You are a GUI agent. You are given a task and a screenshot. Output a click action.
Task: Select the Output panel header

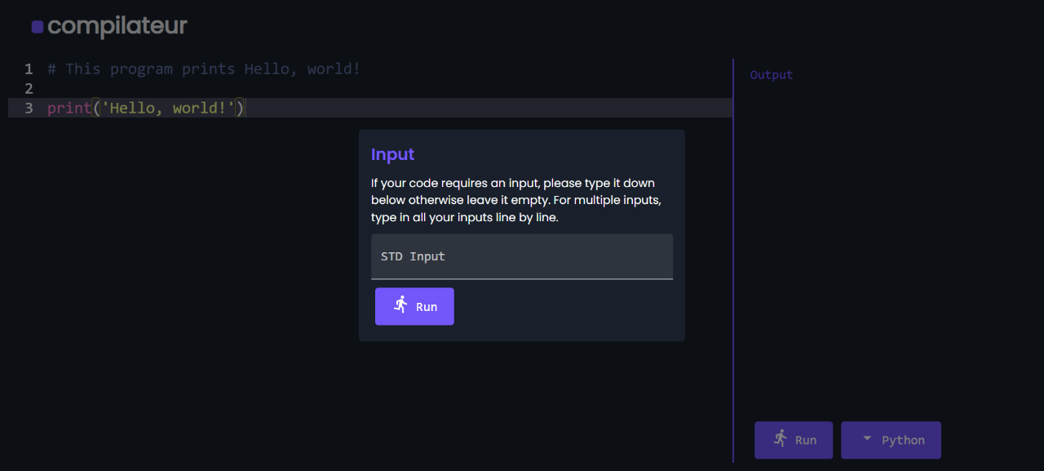pyautogui.click(x=771, y=74)
